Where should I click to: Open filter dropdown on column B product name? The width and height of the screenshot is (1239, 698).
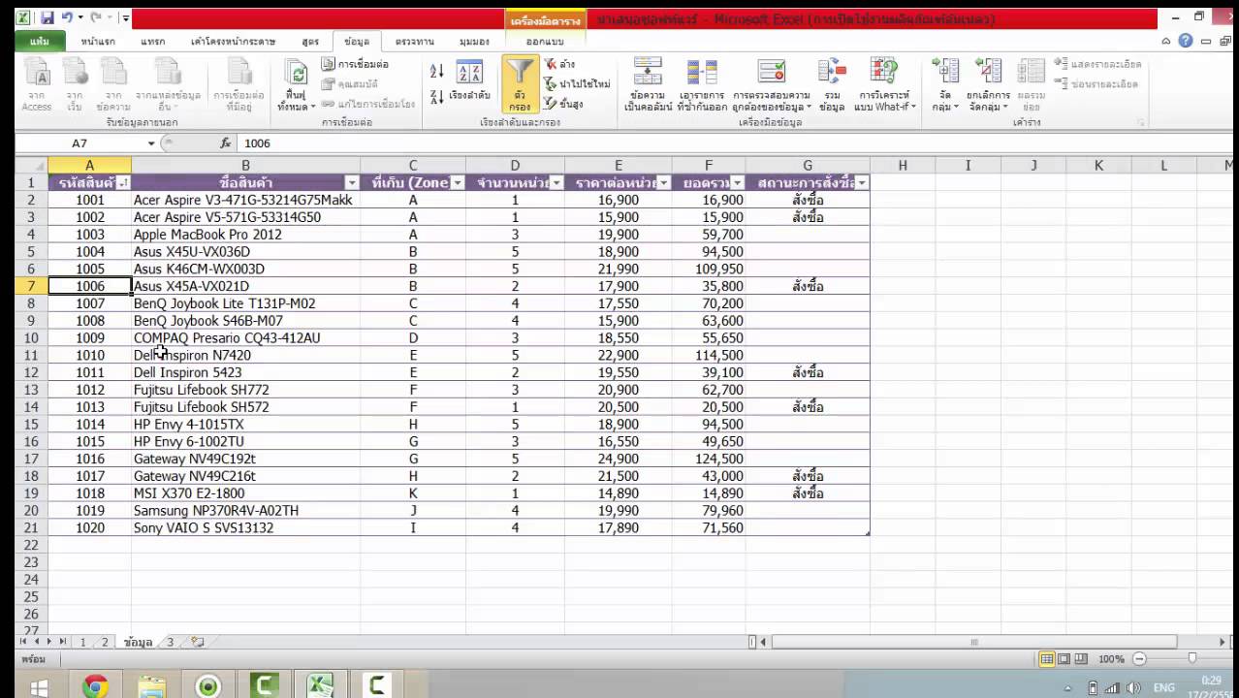pos(352,182)
